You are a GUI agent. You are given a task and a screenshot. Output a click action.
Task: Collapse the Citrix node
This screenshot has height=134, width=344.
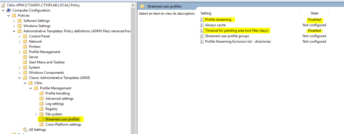pyautogui.click(x=25, y=83)
